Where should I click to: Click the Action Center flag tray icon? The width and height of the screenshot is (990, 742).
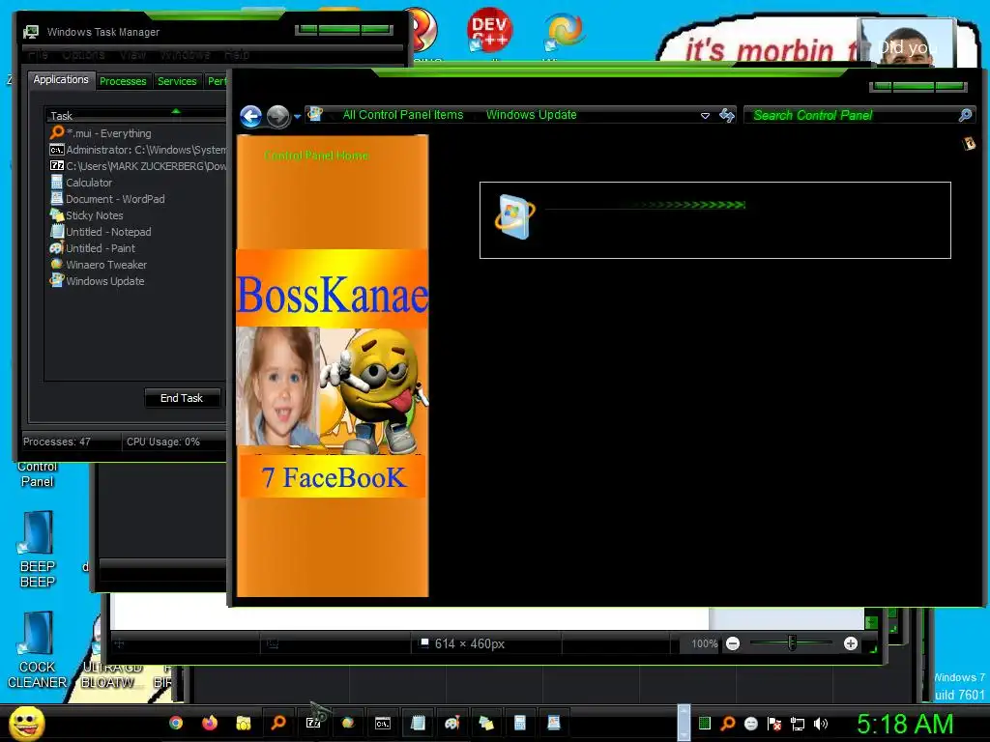774,724
